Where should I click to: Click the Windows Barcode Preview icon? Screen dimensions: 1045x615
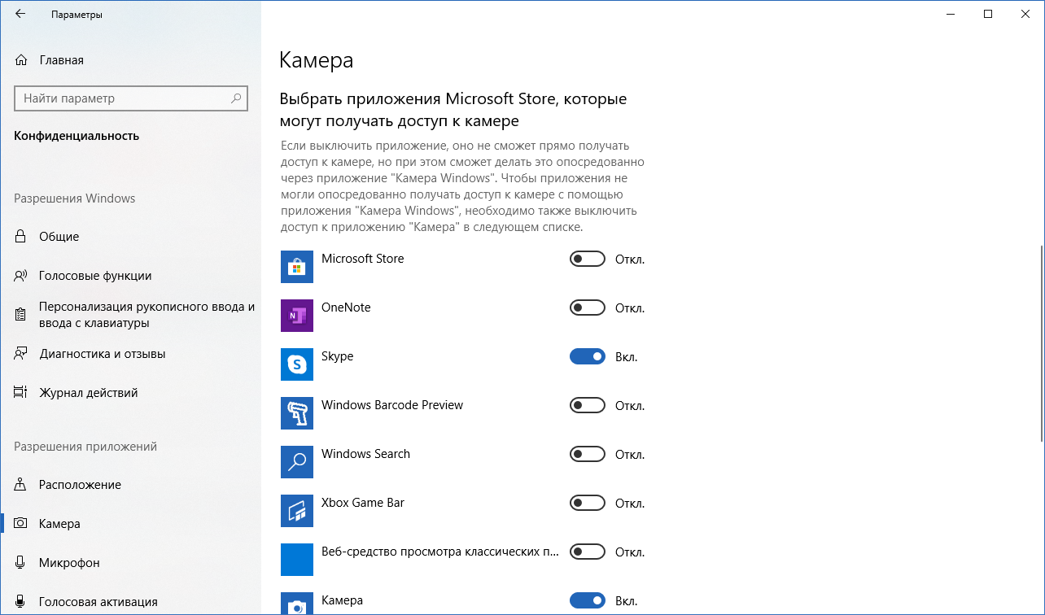[x=297, y=413]
